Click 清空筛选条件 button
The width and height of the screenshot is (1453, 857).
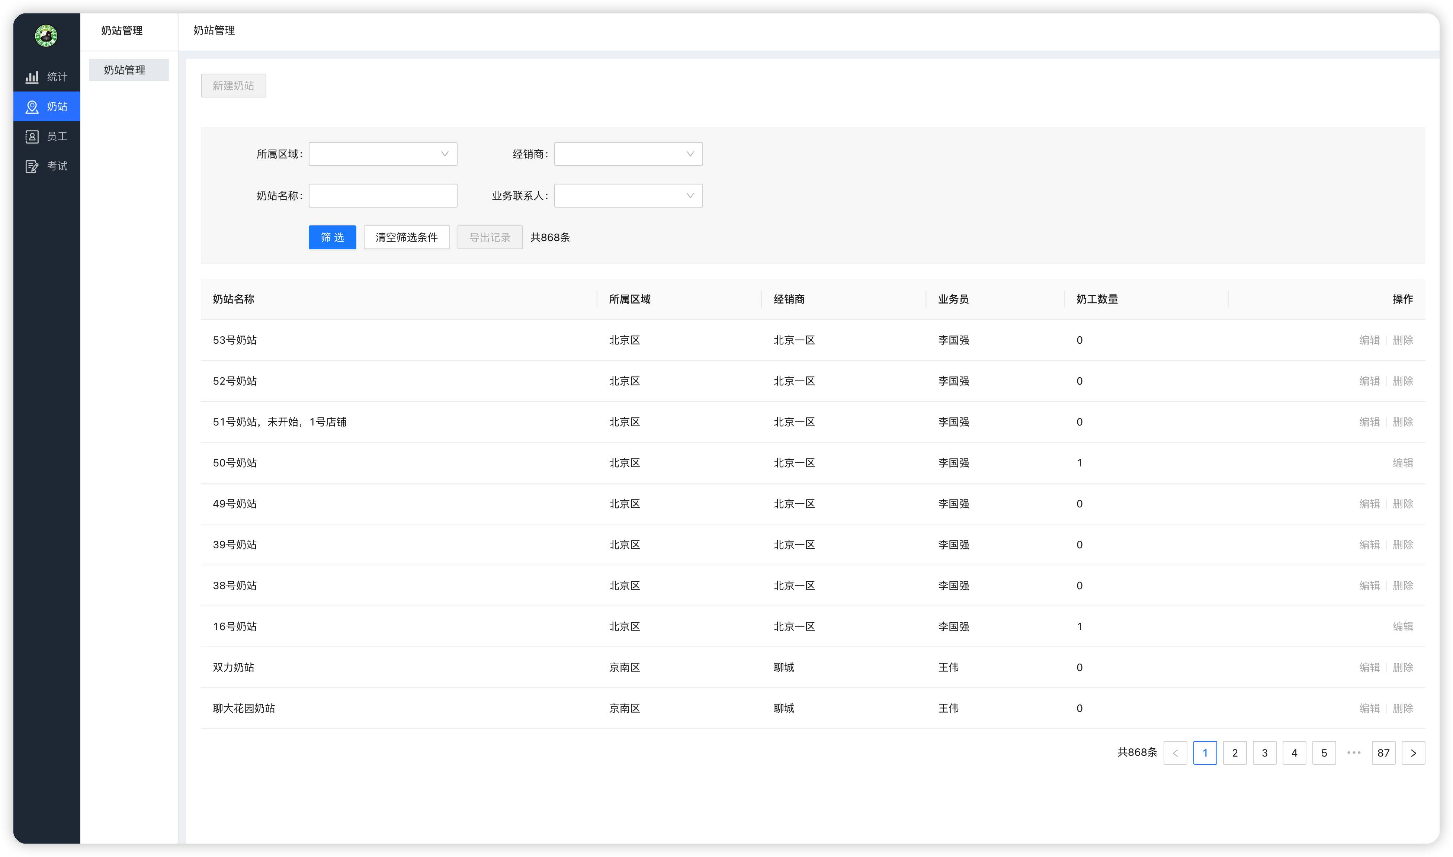(x=407, y=237)
